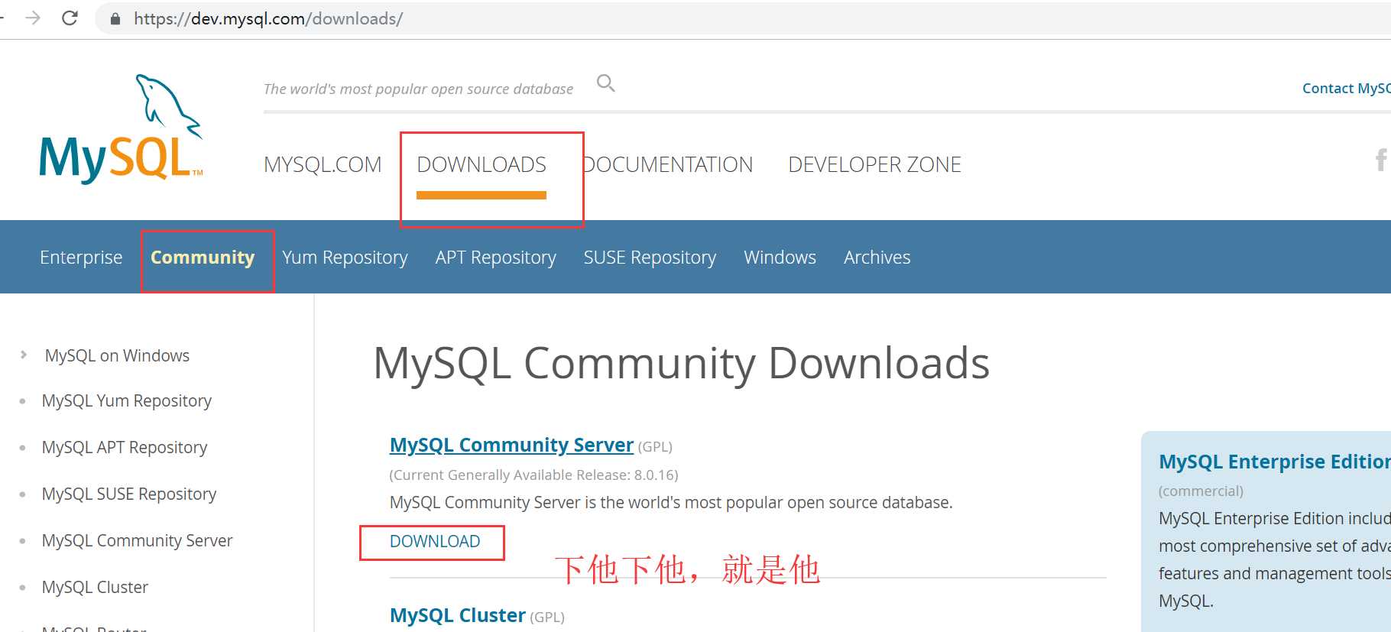Switch to APT Repository tab
The image size is (1391, 632).
(495, 258)
